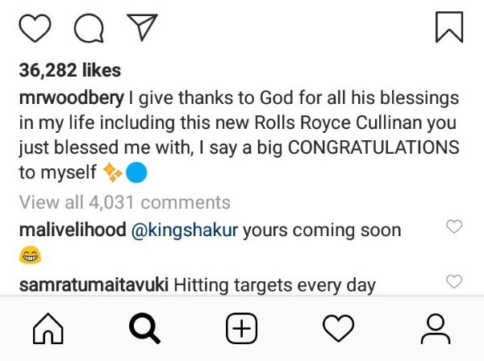Expand View all 4,031 comments

125,202
